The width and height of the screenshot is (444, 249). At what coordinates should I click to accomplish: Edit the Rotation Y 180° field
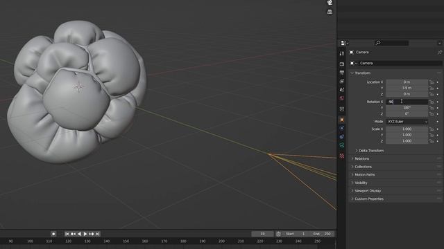tap(407, 108)
